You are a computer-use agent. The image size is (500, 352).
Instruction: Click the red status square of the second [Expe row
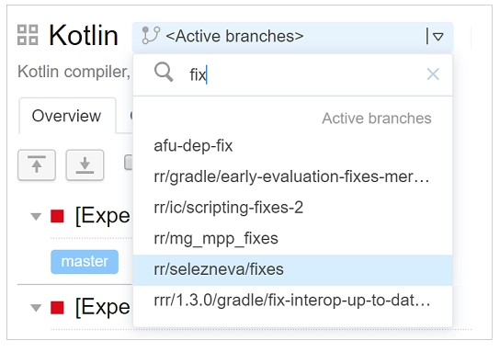point(57,308)
